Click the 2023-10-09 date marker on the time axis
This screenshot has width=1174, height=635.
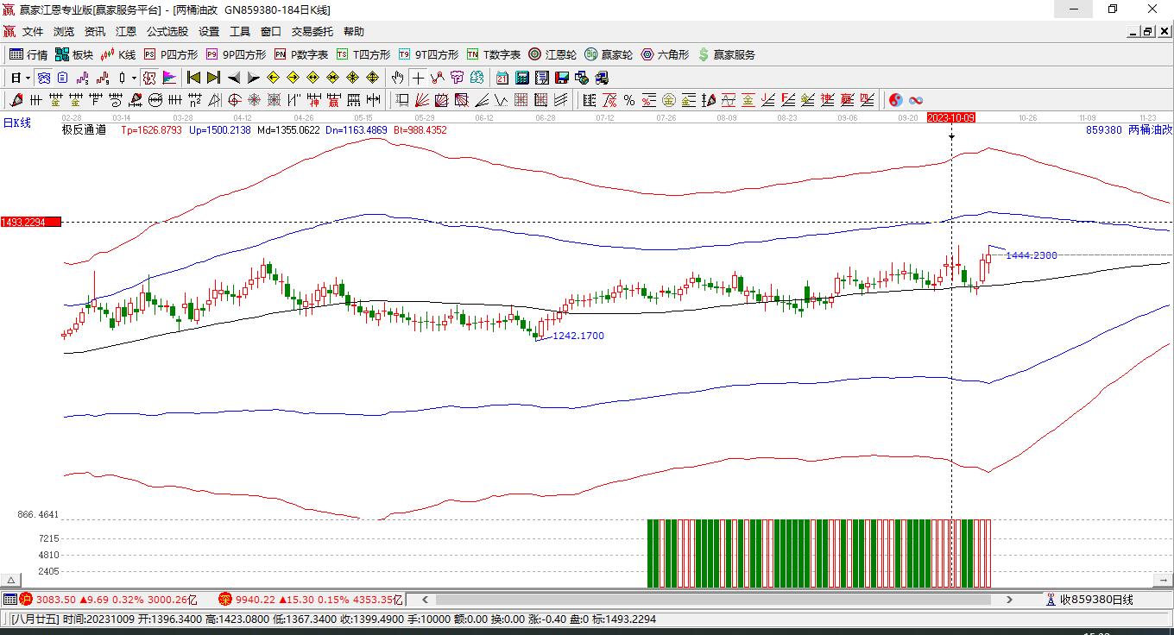(951, 117)
